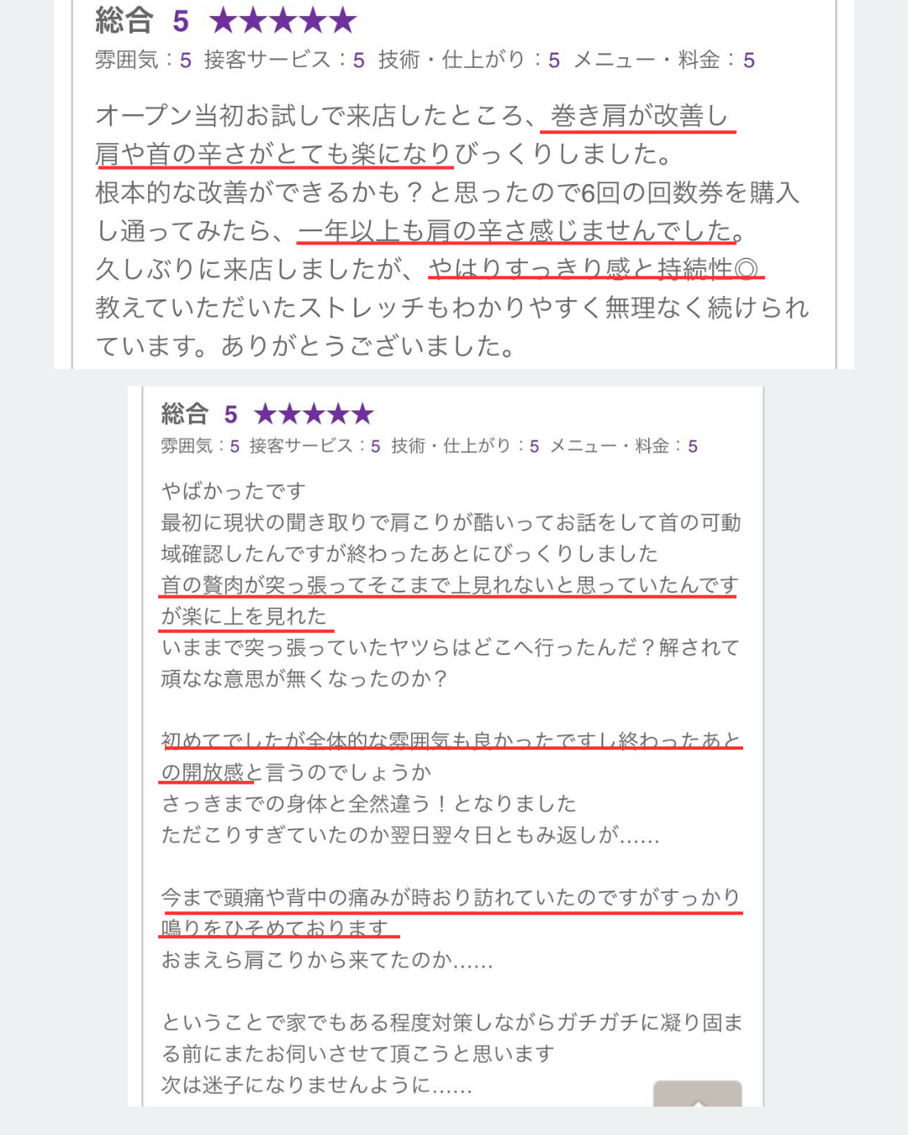Click the five purple stars in the second review

[314, 414]
